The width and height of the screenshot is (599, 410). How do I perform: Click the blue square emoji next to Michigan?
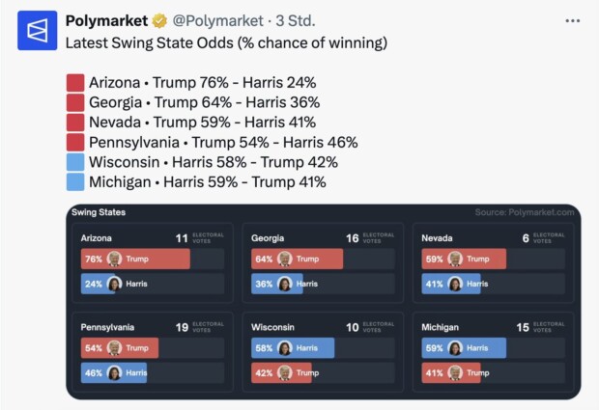75,182
